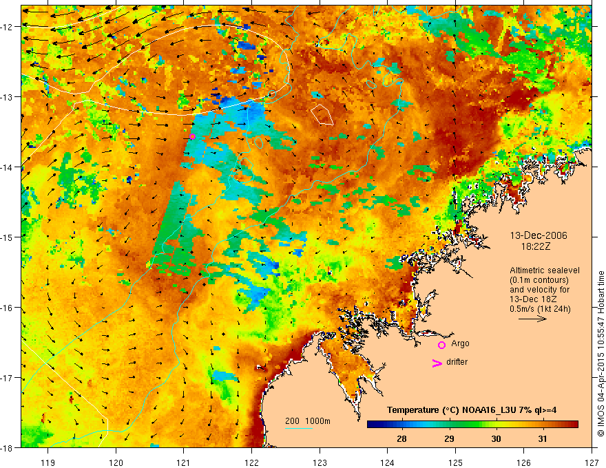Click the magenta drifter legend arrow
The height and width of the screenshot is (468, 606).
coord(437,363)
